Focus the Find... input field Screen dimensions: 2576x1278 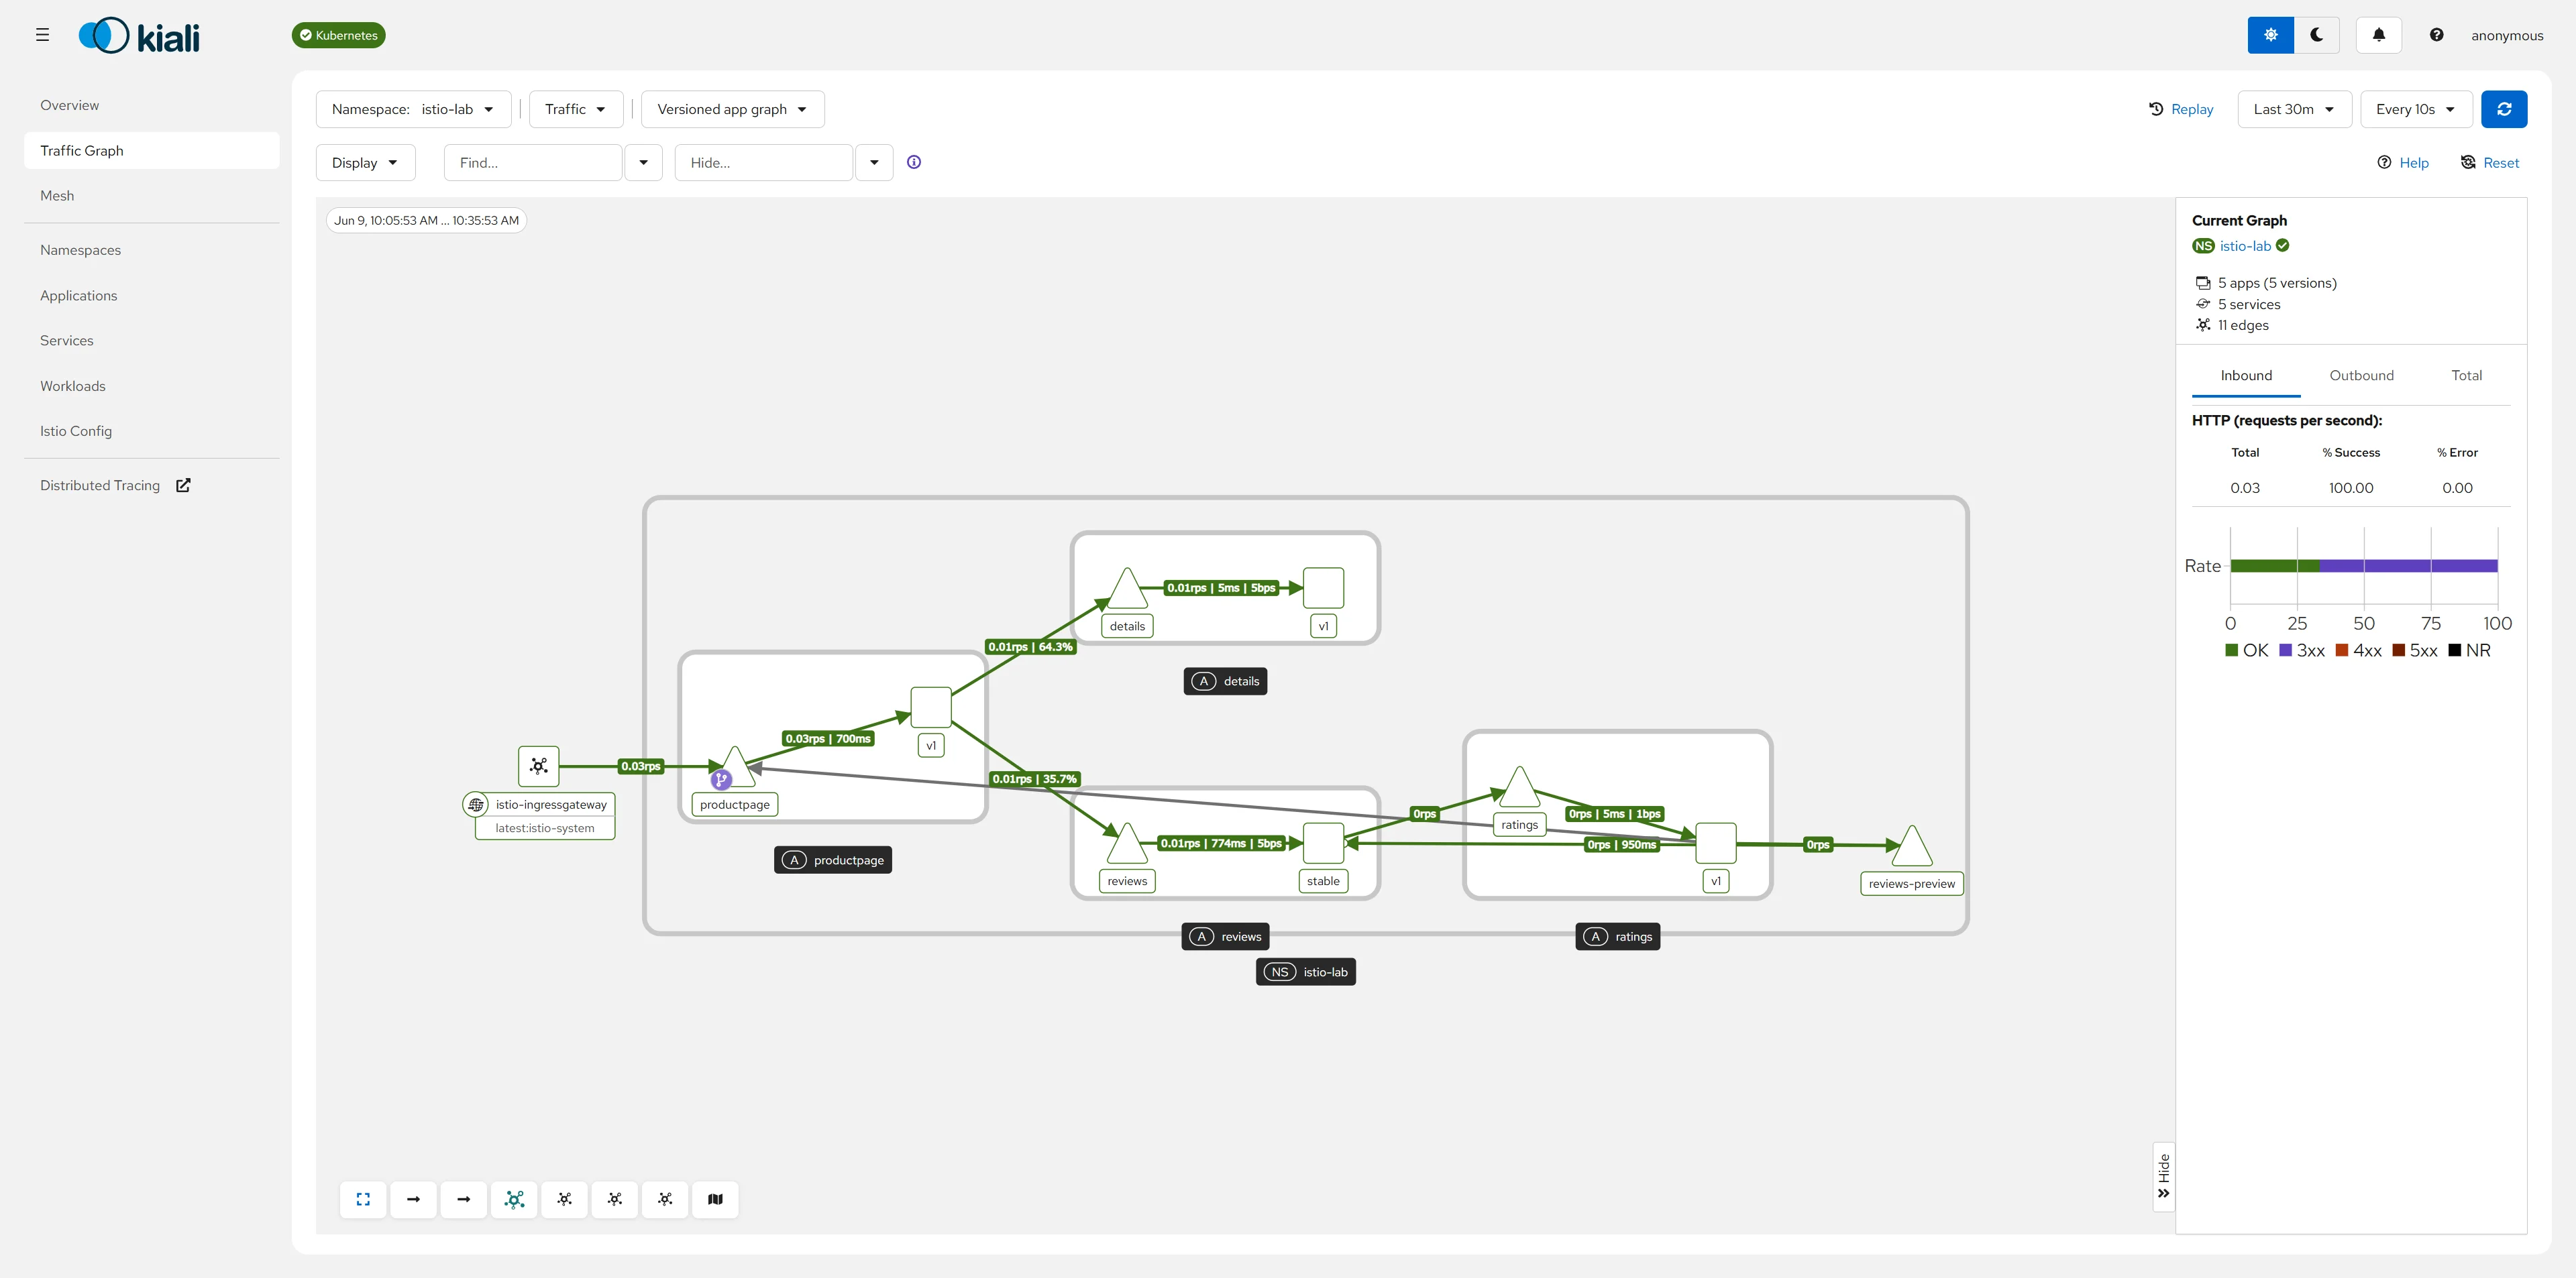533,163
